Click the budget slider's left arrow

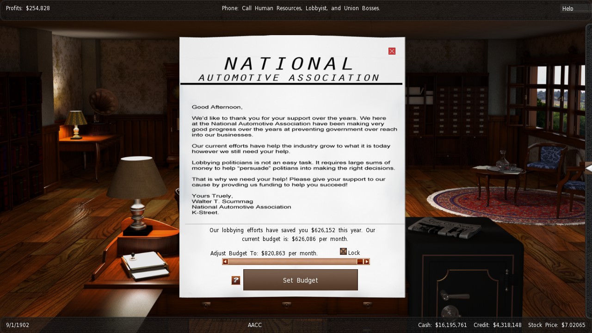point(225,262)
